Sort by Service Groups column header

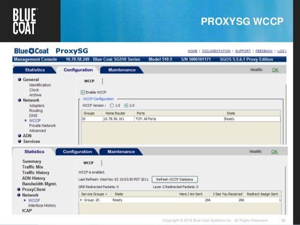tap(95, 194)
